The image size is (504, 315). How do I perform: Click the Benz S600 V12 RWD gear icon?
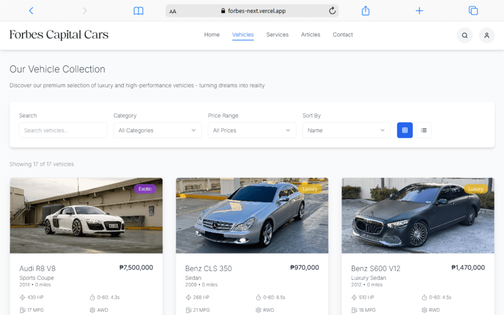[424, 310]
